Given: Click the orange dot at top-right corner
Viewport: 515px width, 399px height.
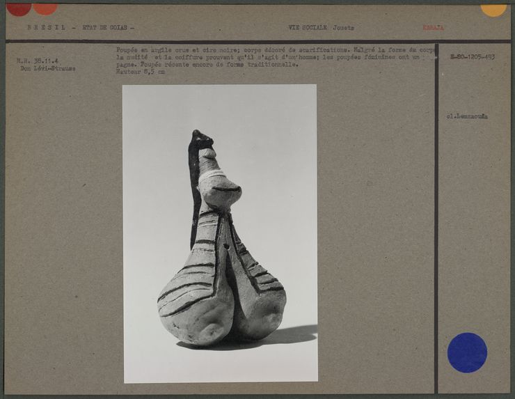Looking at the screenshot, I should pos(493,9).
